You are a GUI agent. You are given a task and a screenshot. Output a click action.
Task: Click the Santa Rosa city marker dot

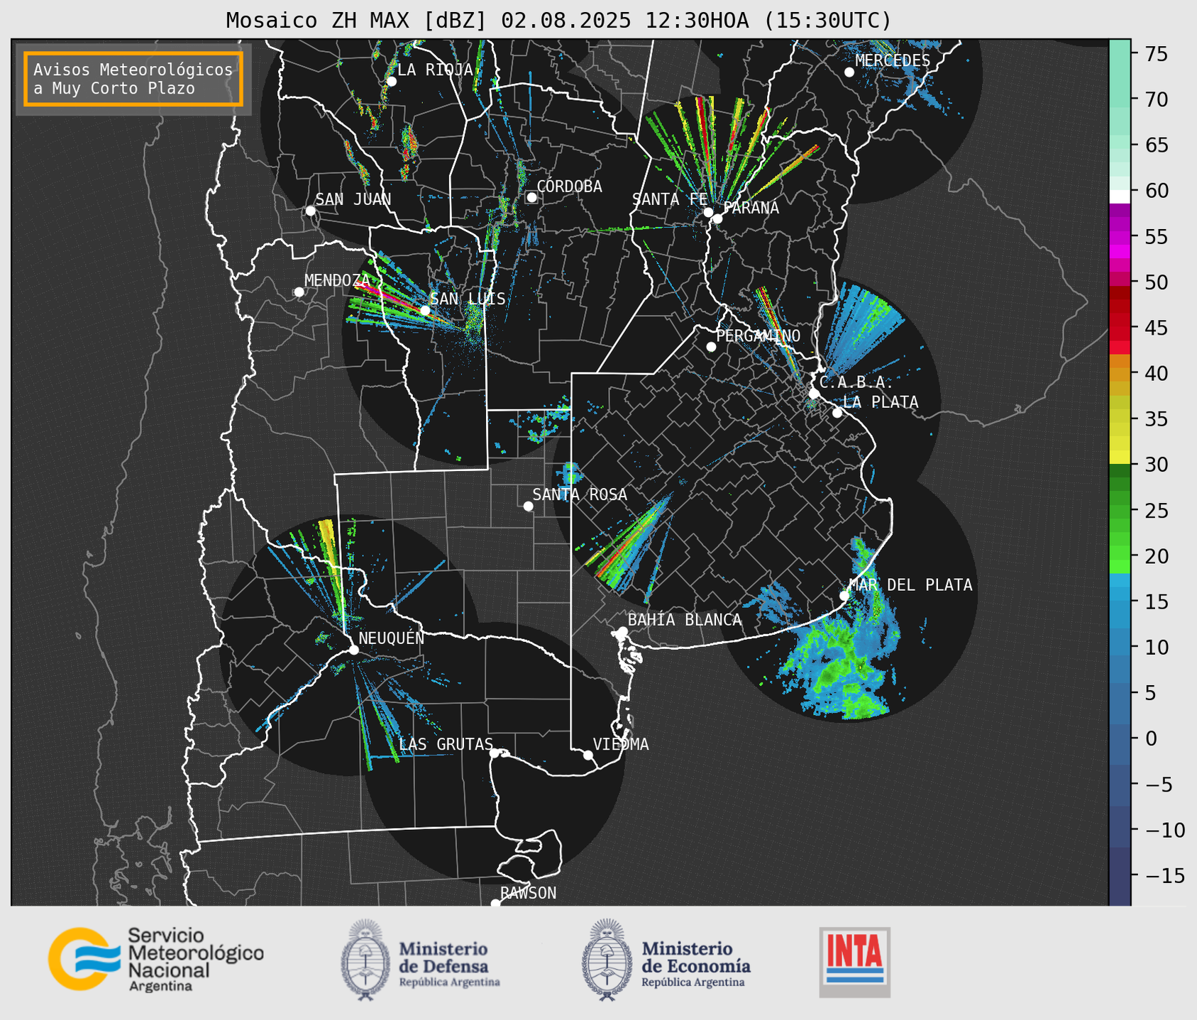tap(528, 506)
